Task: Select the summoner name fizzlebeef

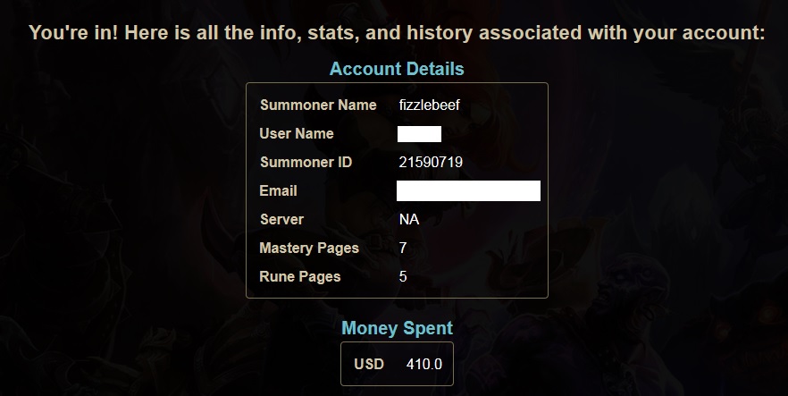Action: pyautogui.click(x=429, y=105)
